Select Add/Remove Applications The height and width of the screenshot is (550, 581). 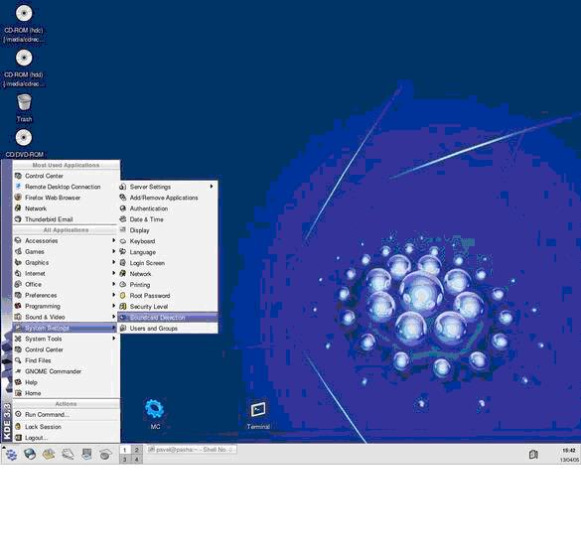click(x=168, y=198)
